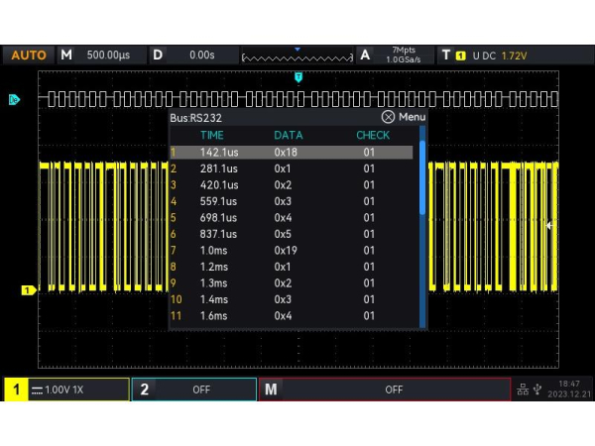Click the TIME column header
This screenshot has height=446, width=595.
tap(212, 135)
